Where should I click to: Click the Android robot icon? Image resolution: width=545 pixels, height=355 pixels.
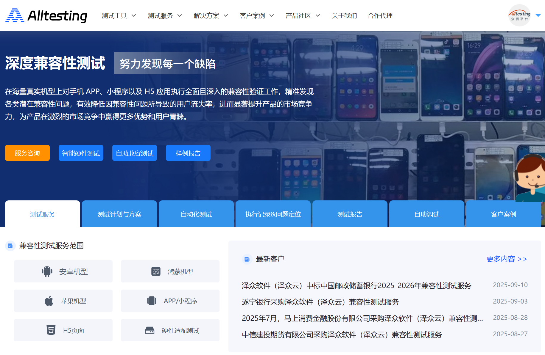click(x=47, y=271)
